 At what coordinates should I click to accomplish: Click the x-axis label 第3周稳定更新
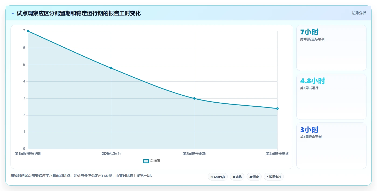pyautogui.click(x=194, y=154)
